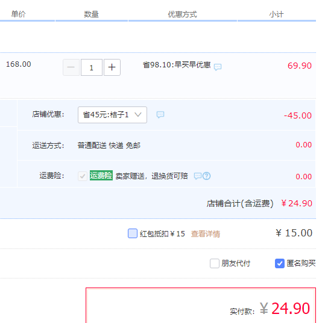Screen dimensions: 325x323
Task: Click the green 运费险 badge
Action: tap(101, 176)
